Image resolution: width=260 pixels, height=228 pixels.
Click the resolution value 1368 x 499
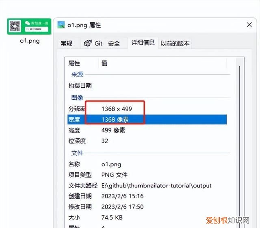pos(117,109)
